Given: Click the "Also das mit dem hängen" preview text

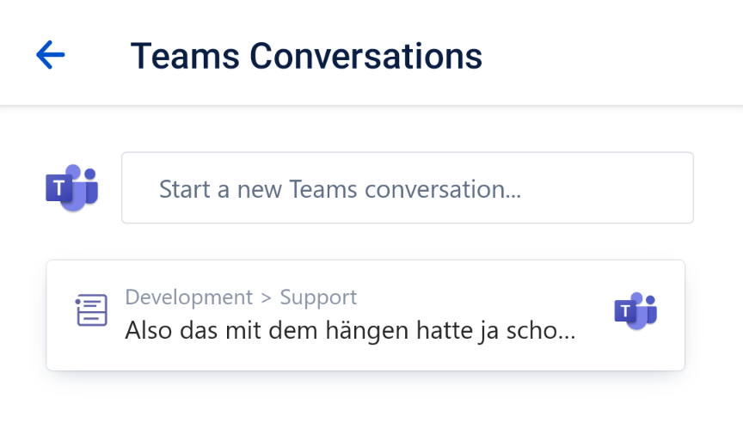Looking at the screenshot, I should point(349,330).
